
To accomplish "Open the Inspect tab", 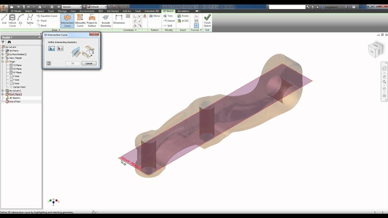I will point(40,11).
